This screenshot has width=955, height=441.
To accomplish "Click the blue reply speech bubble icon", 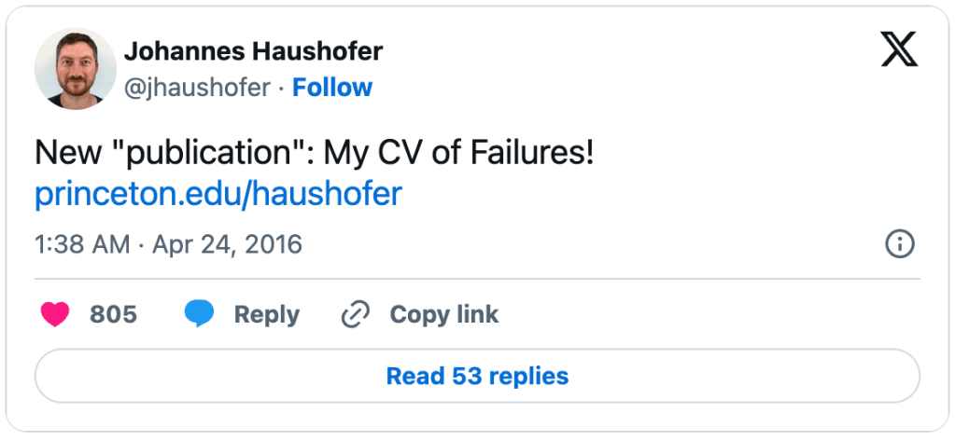I will coord(199,315).
